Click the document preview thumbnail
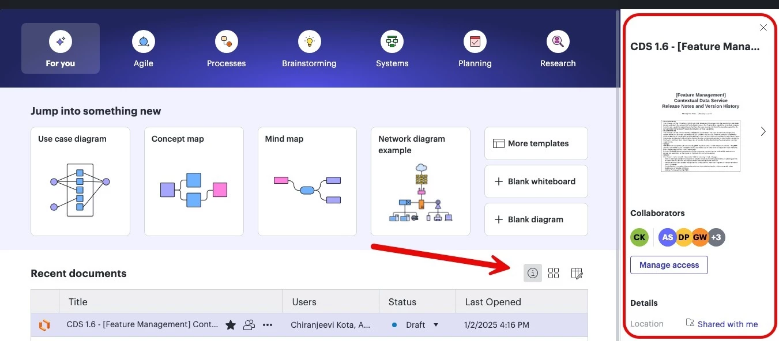Viewport: 779px width, 341px height. coord(701,131)
